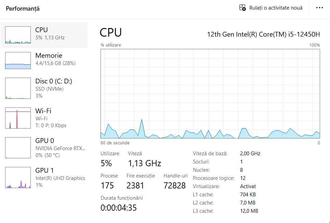Select the Wi-Fi graph thumbnail

[18, 118]
